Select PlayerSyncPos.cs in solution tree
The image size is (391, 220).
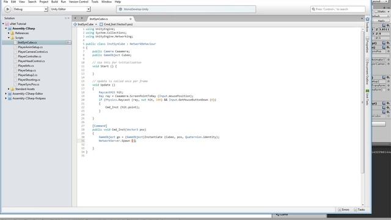pos(29,84)
